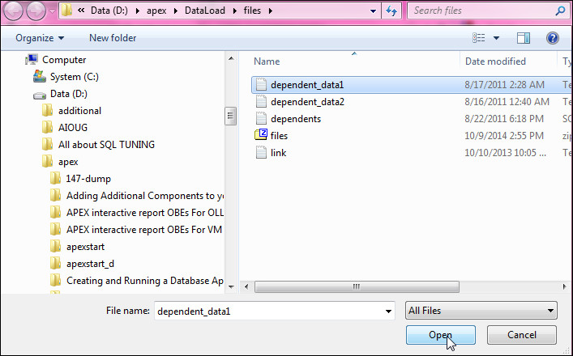Expand the arrow after apex breadcrumb

point(176,11)
